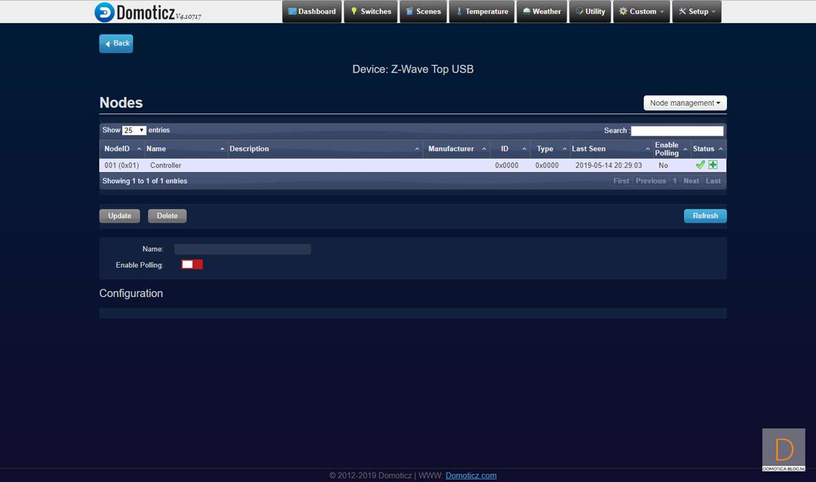Screen dimensions: 816x482
Task: Sort table by Description column
Action: [x=325, y=149]
